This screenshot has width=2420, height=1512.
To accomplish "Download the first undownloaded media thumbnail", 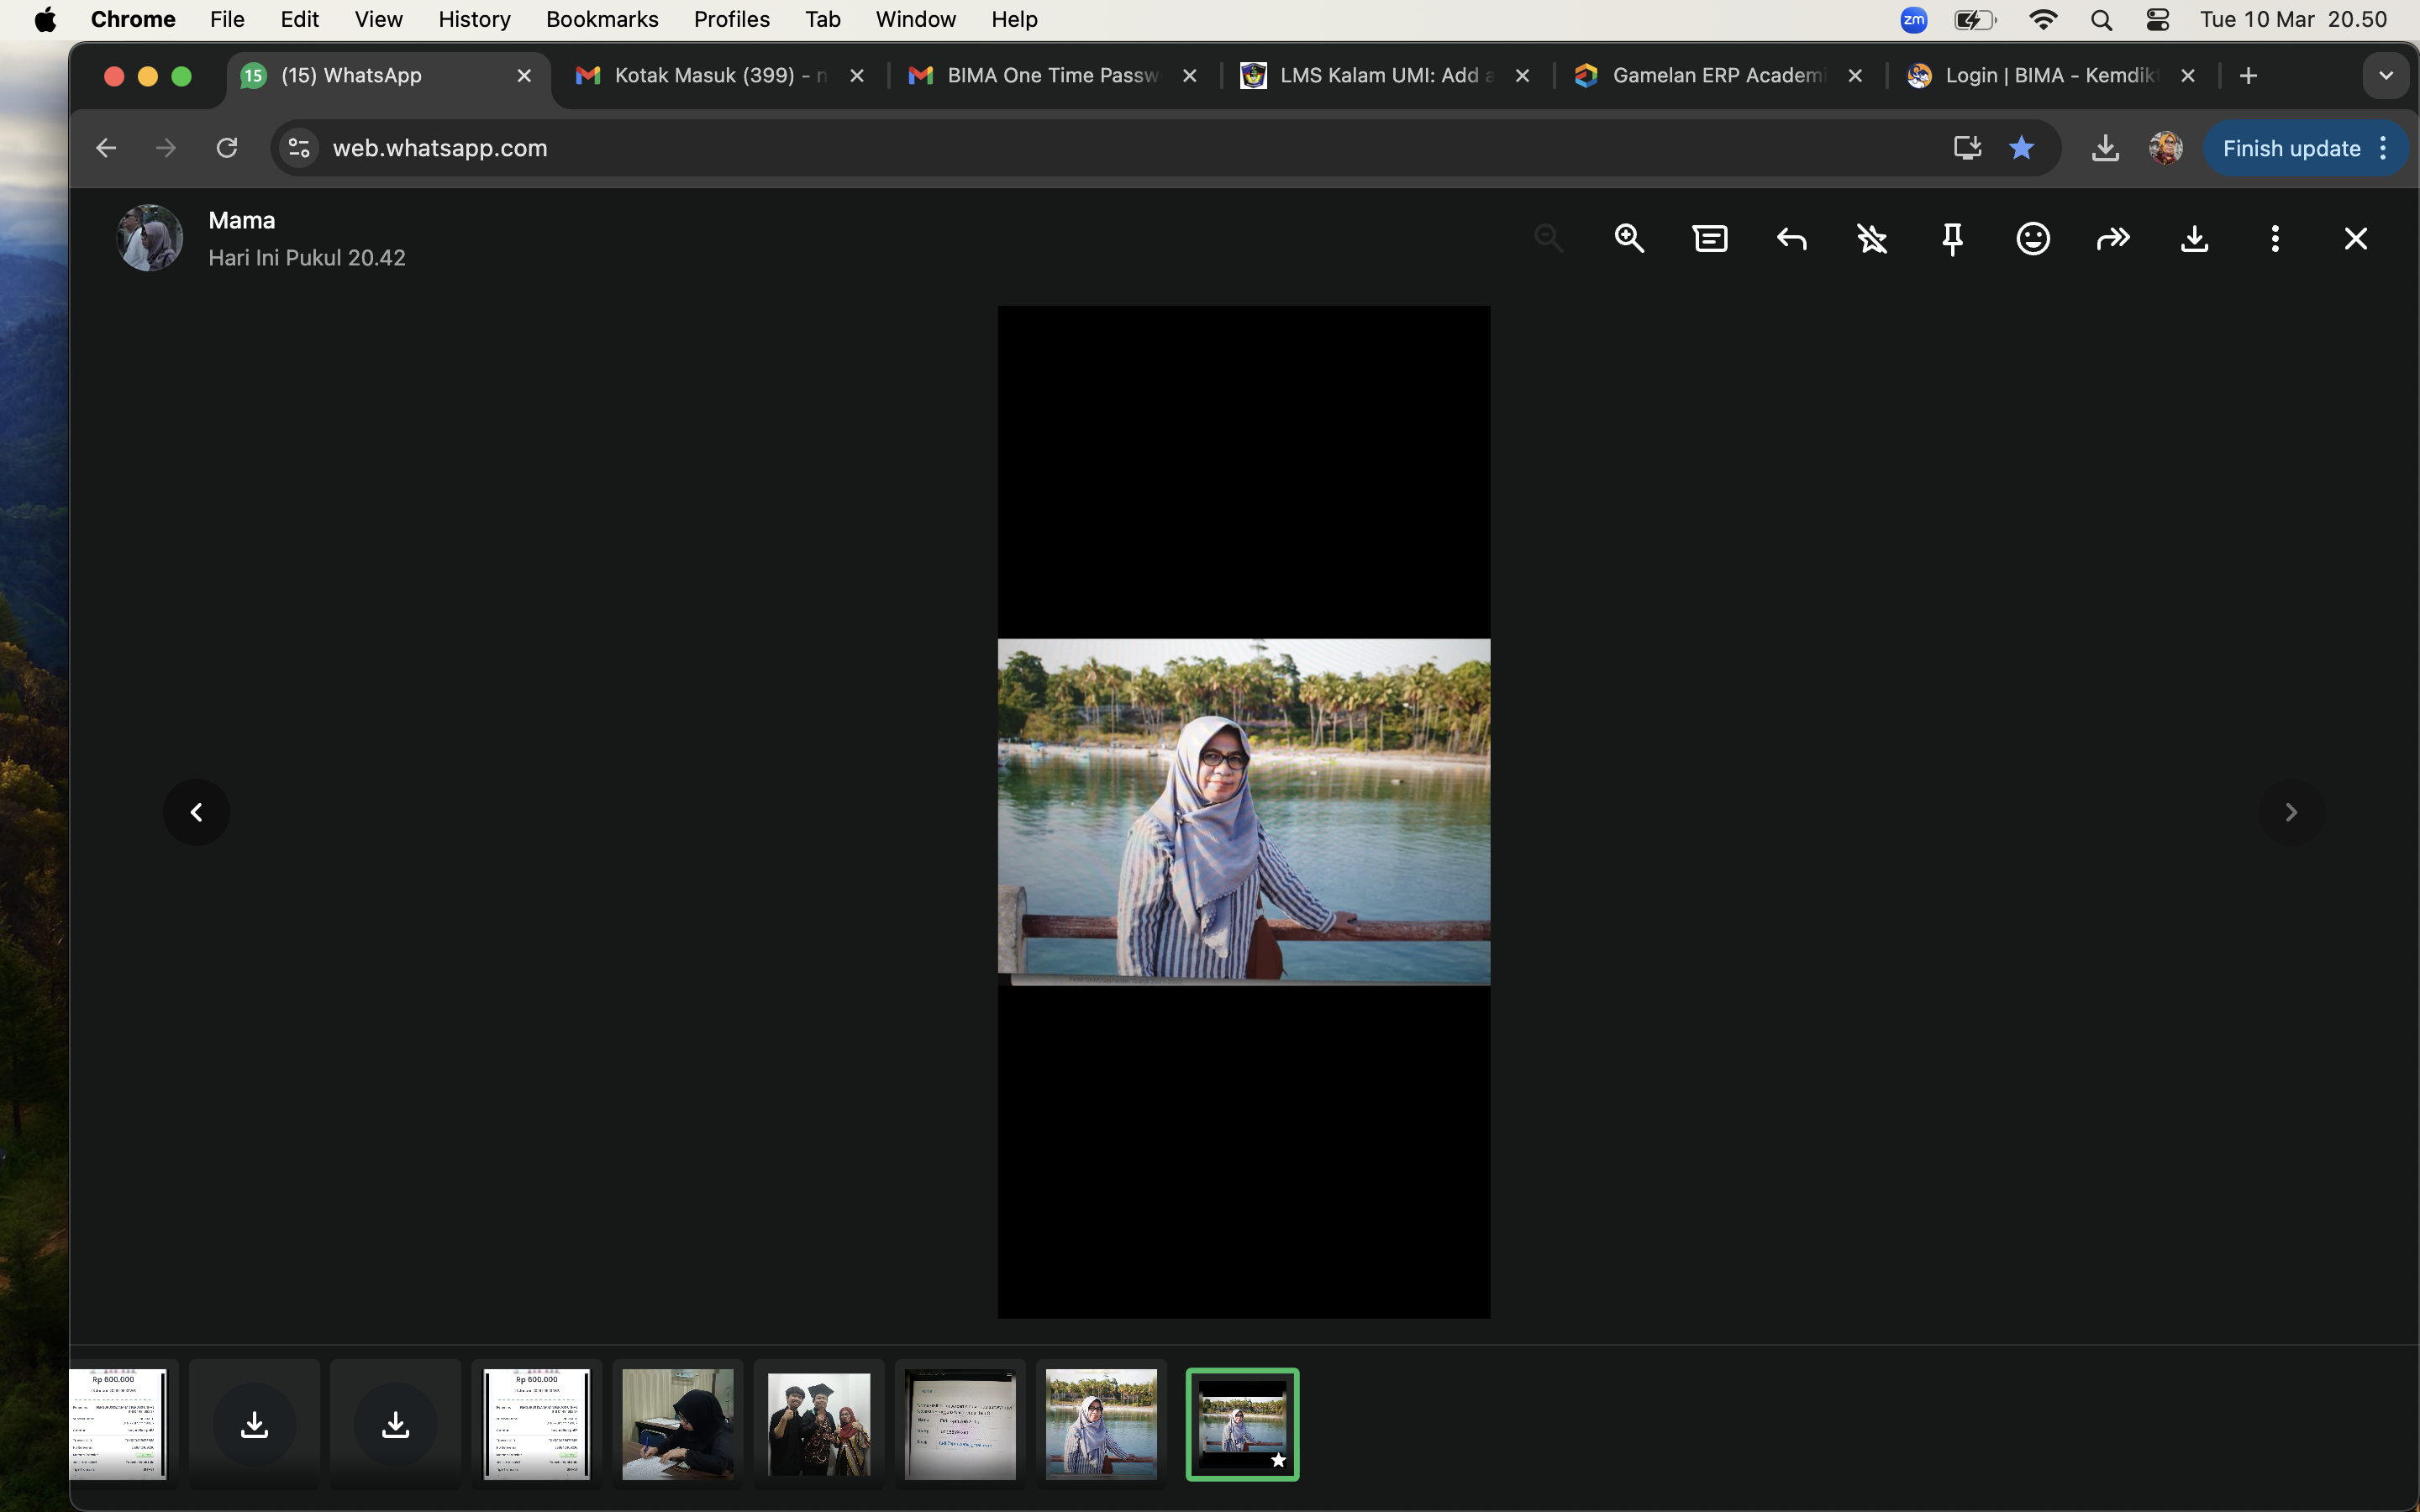I will [254, 1424].
